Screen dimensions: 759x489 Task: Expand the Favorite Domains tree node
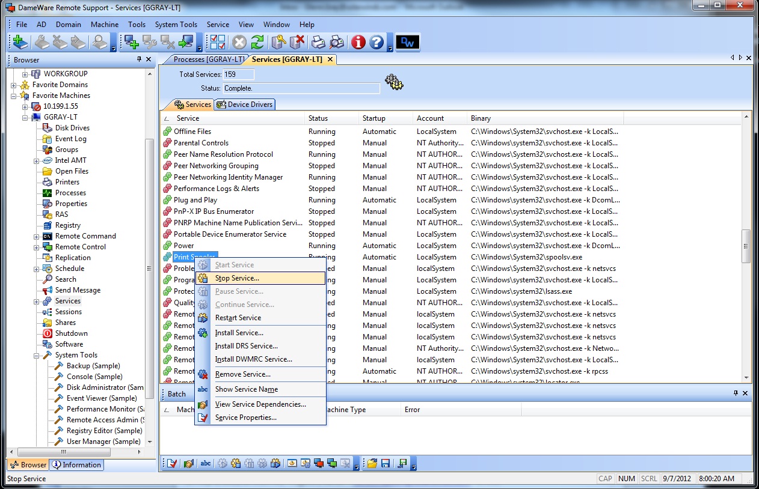point(14,85)
